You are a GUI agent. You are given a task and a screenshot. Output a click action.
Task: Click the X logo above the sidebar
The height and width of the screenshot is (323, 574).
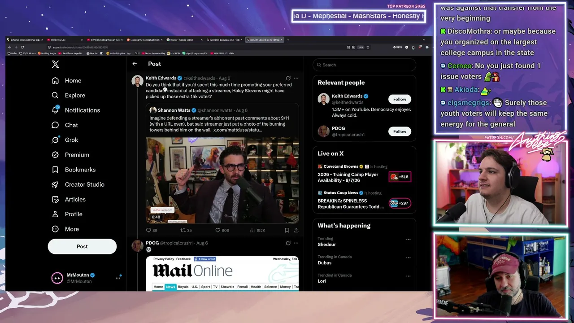tap(55, 64)
